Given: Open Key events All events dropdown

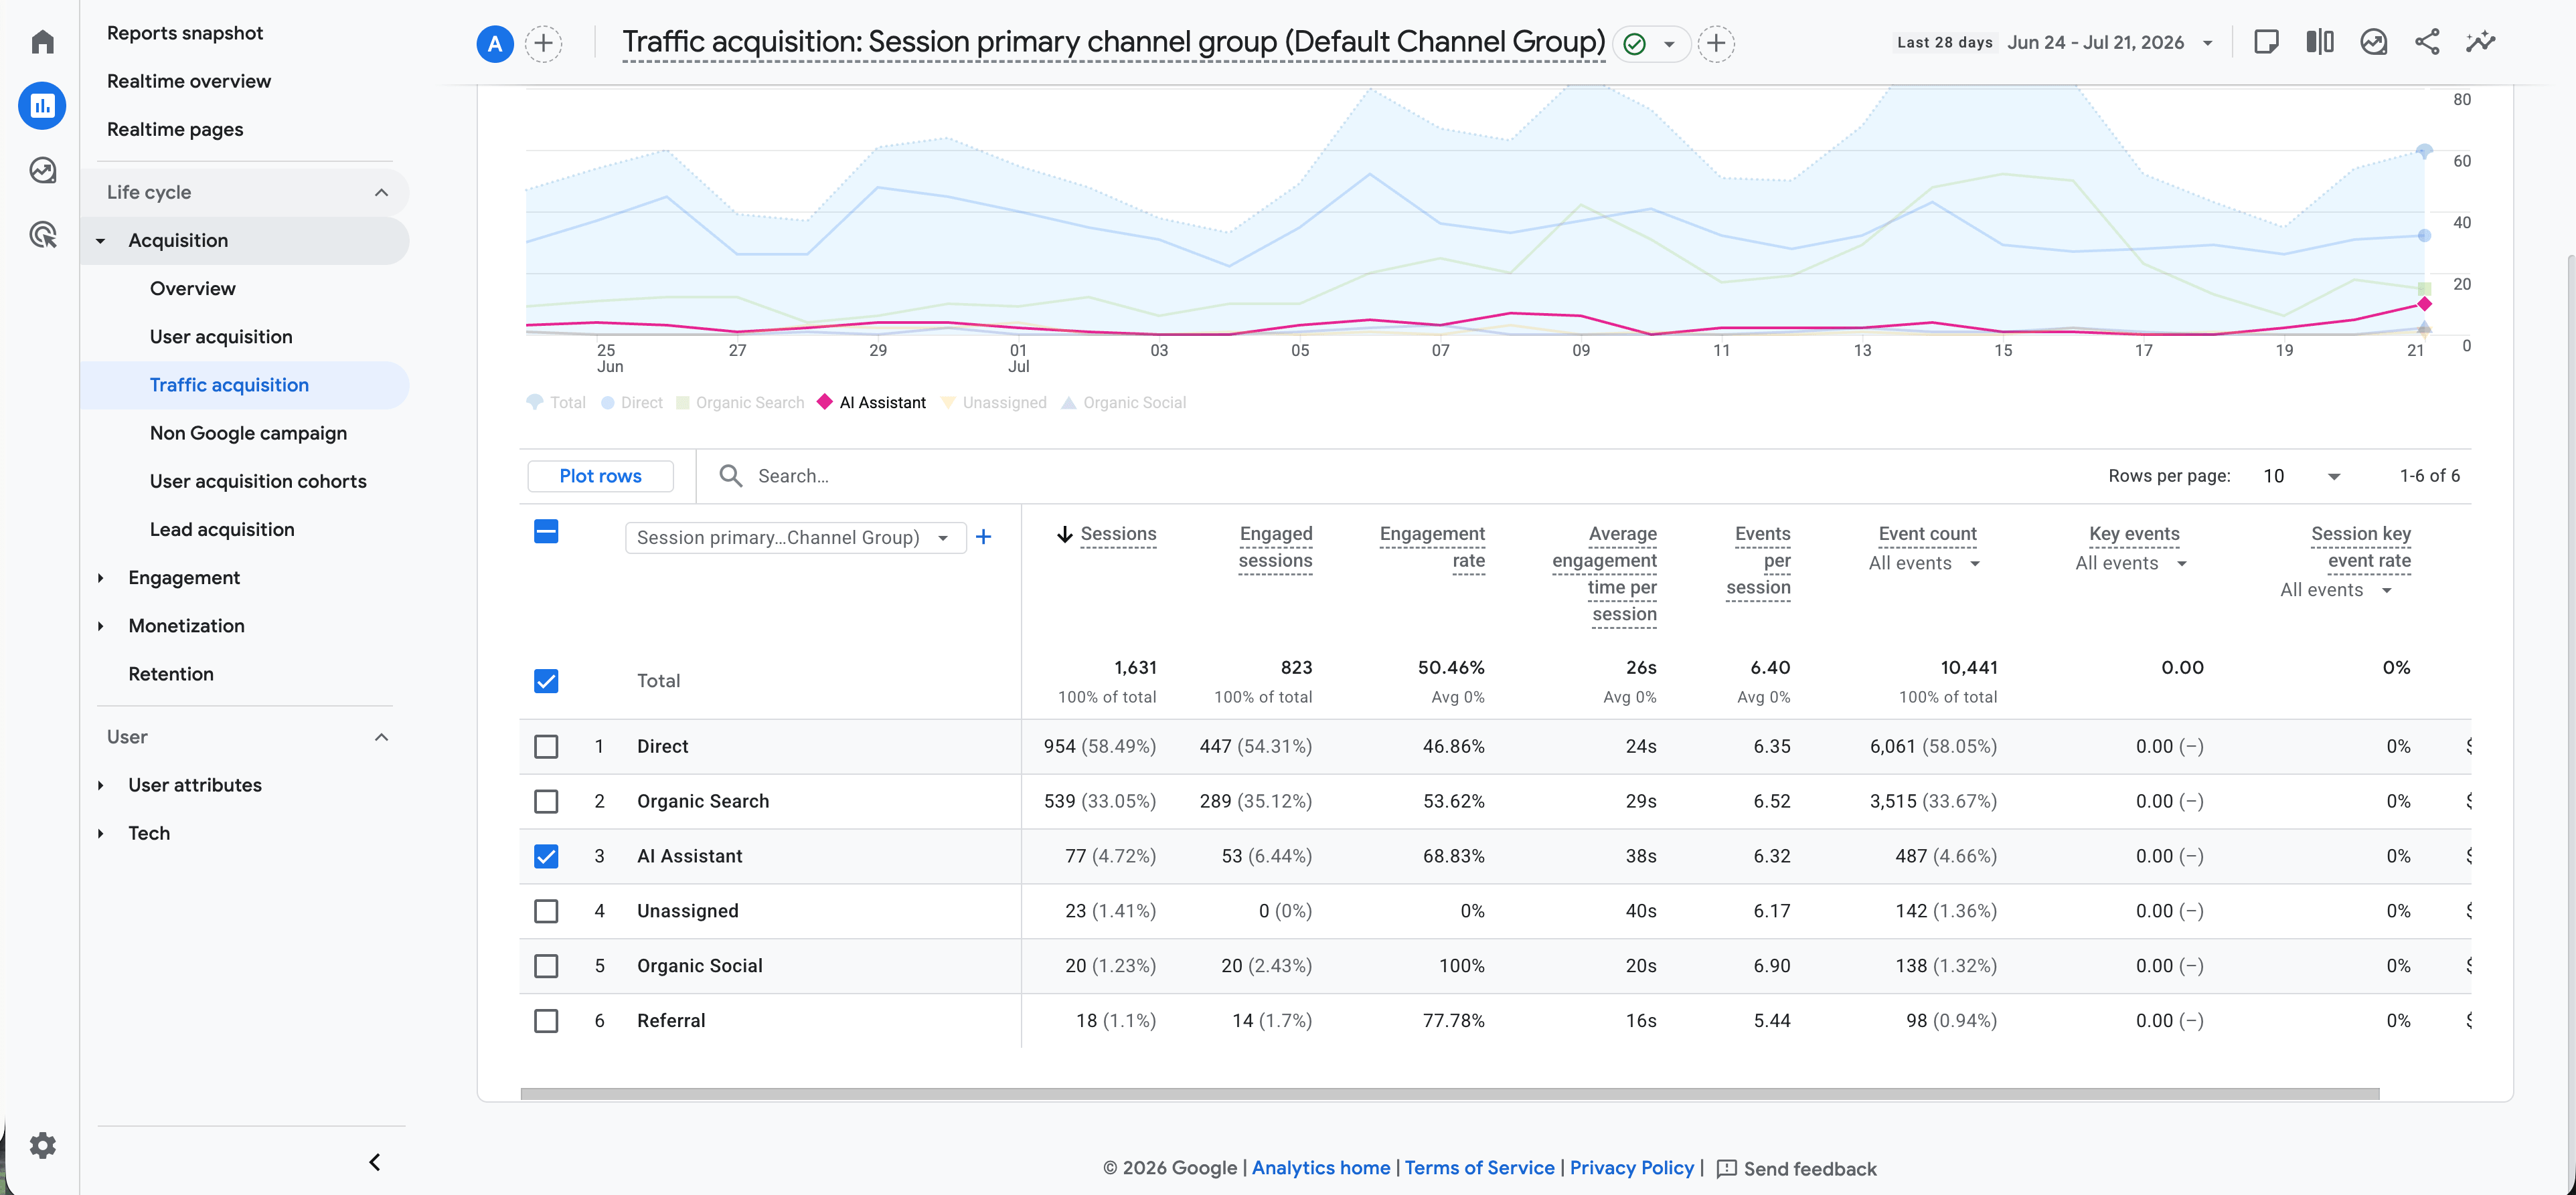Looking at the screenshot, I should coord(2131,563).
